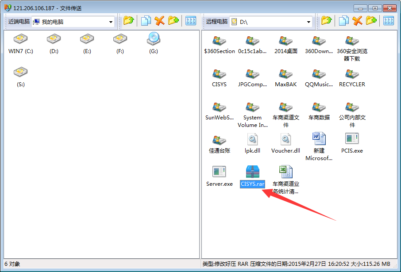Select the System Volume In... folder
The width and height of the screenshot is (401, 272).
coord(252,115)
